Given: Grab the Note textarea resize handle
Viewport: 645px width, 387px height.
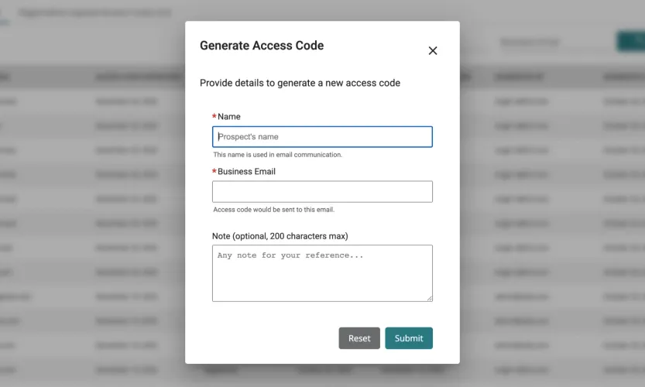Looking at the screenshot, I should pos(429,297).
